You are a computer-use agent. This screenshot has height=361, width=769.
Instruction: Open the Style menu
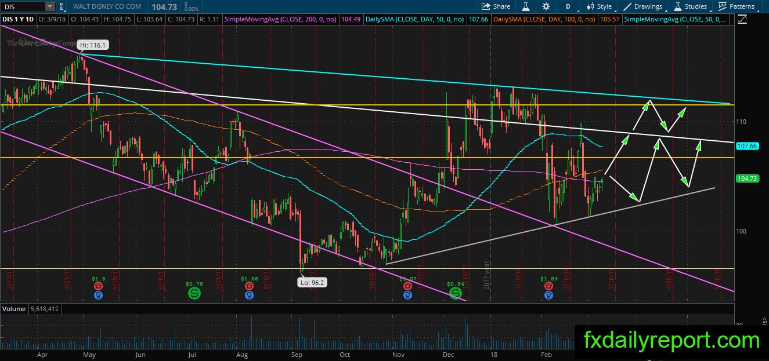600,6
